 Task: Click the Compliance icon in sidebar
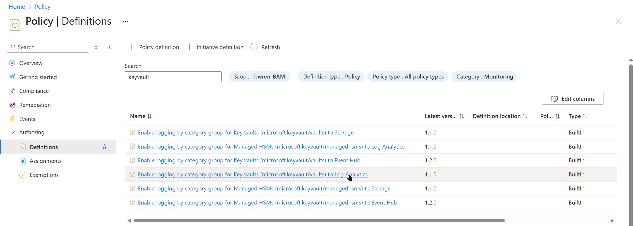point(12,91)
